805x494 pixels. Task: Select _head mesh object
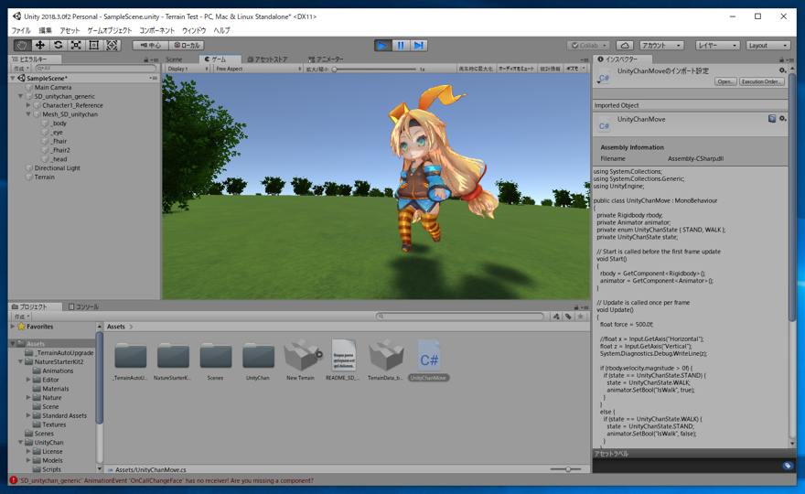coord(59,159)
